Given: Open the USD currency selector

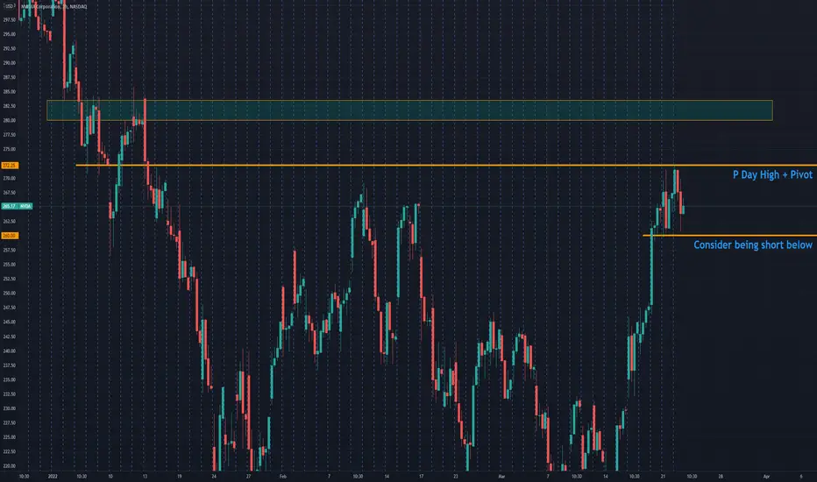Looking at the screenshot, I should click(x=10, y=6).
